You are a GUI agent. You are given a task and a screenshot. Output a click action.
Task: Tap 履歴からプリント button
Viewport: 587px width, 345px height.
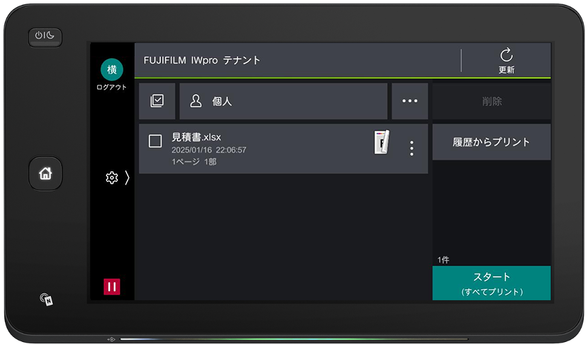tap(491, 142)
